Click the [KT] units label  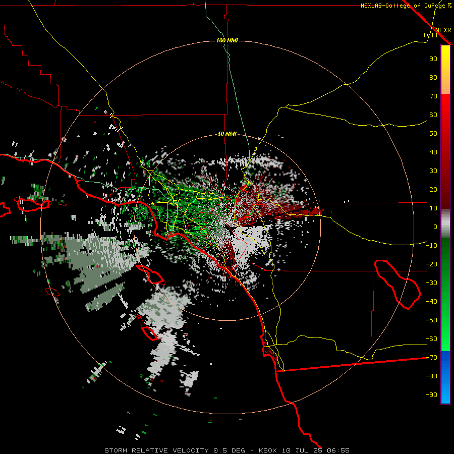(431, 35)
